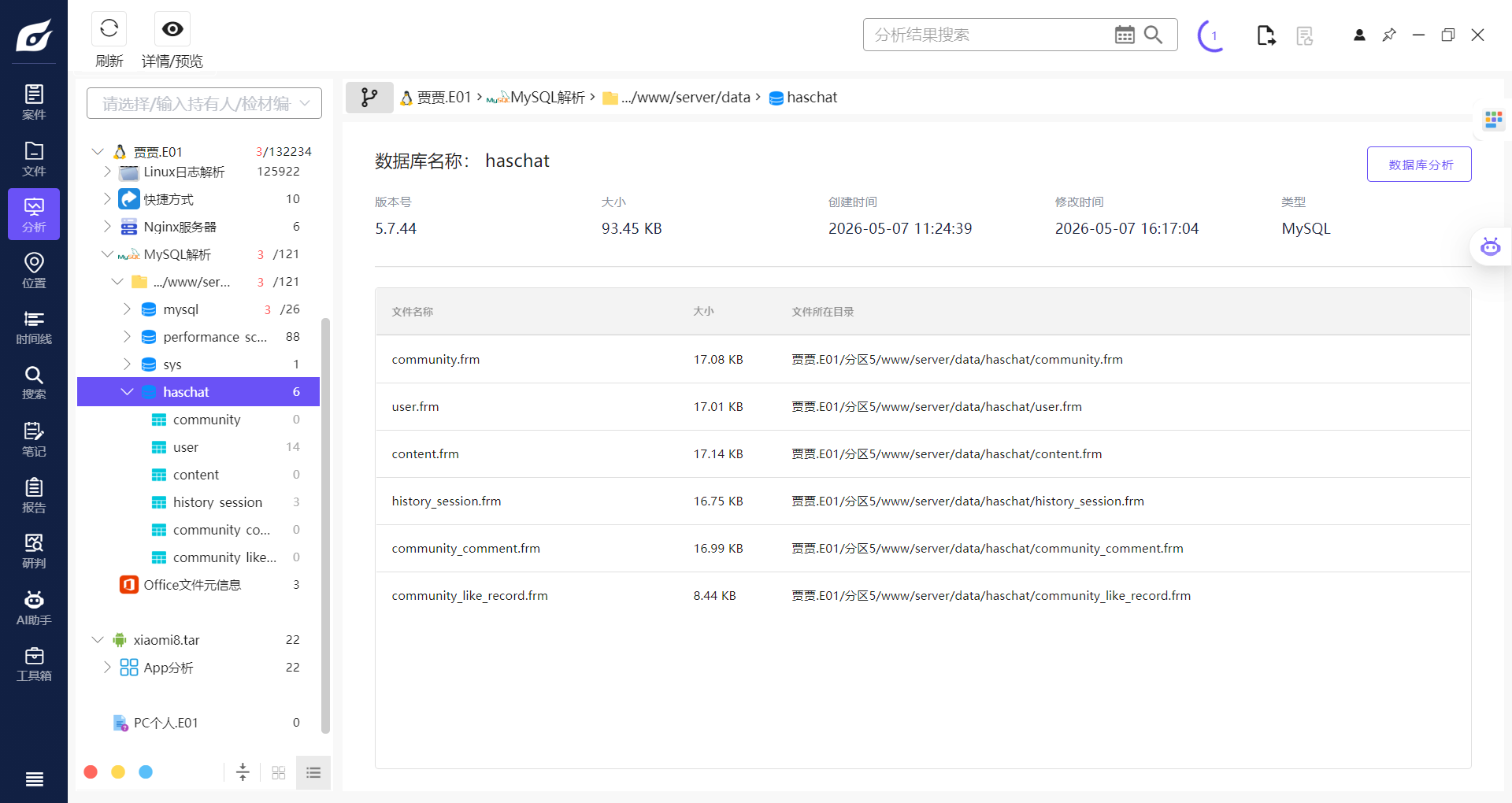Open the floating AI robot assistant

1491,246
